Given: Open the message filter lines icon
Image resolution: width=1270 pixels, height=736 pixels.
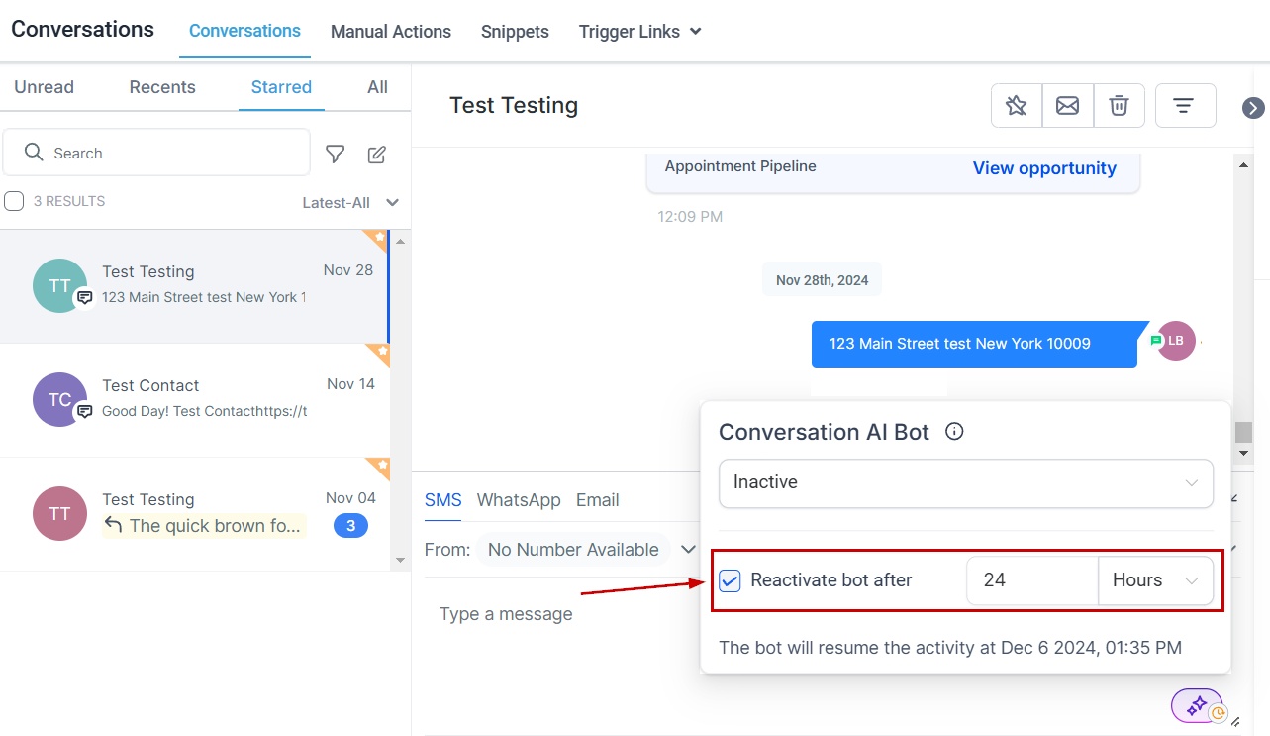Looking at the screenshot, I should (x=1183, y=106).
